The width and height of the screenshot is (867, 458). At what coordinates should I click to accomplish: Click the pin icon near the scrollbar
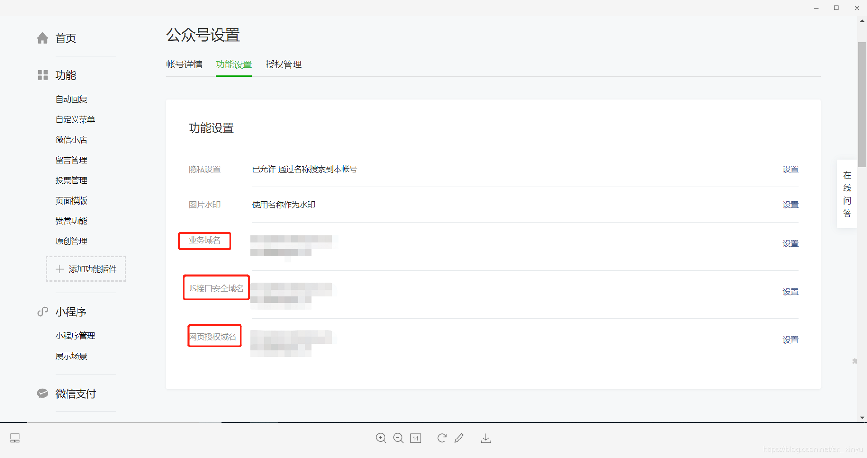click(x=855, y=361)
